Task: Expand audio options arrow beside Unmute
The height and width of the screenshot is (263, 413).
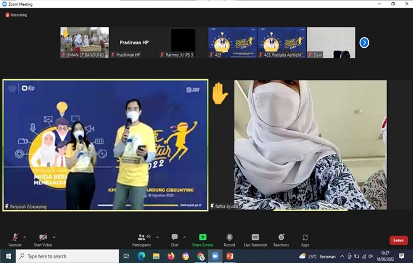Action: (x=25, y=237)
